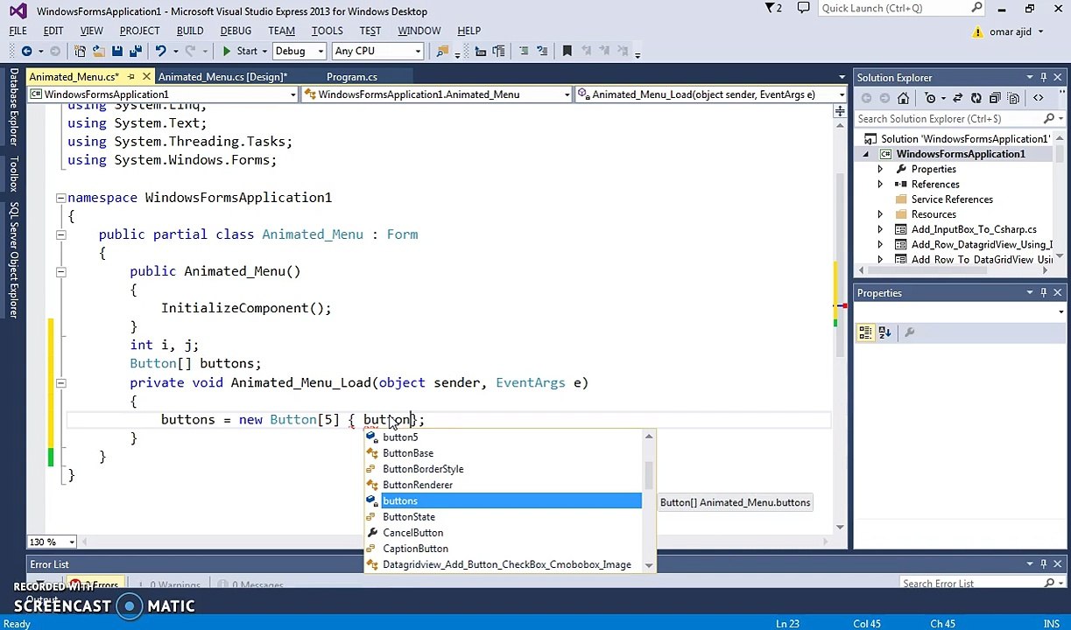Screen dimensions: 1071x630
Task: Open the Database Explorer side tab
Action: tap(13, 107)
